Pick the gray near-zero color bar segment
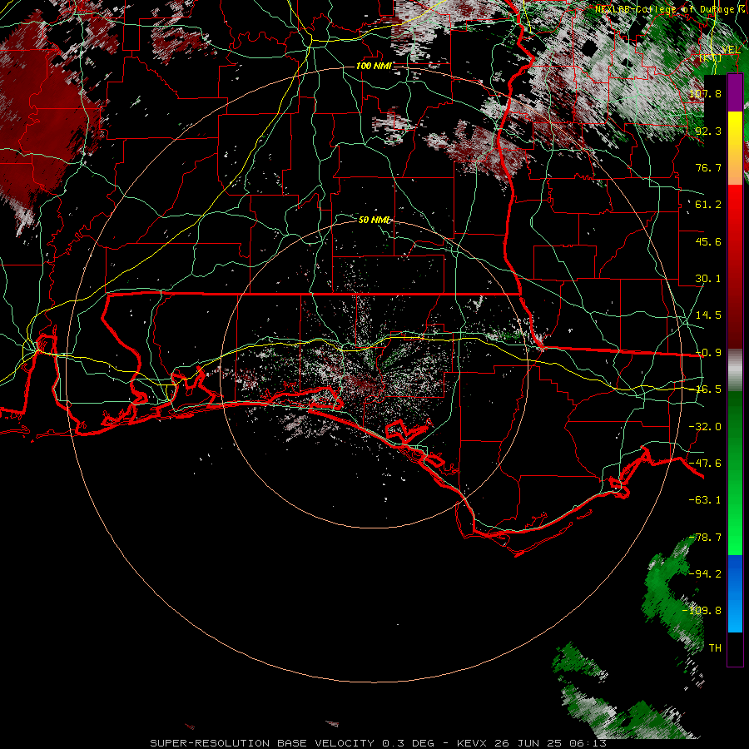 tap(735, 370)
